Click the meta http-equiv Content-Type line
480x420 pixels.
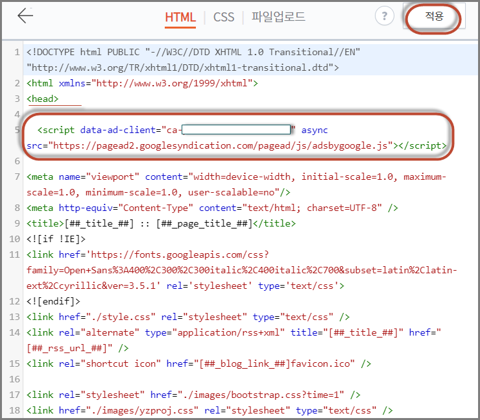[212, 208]
